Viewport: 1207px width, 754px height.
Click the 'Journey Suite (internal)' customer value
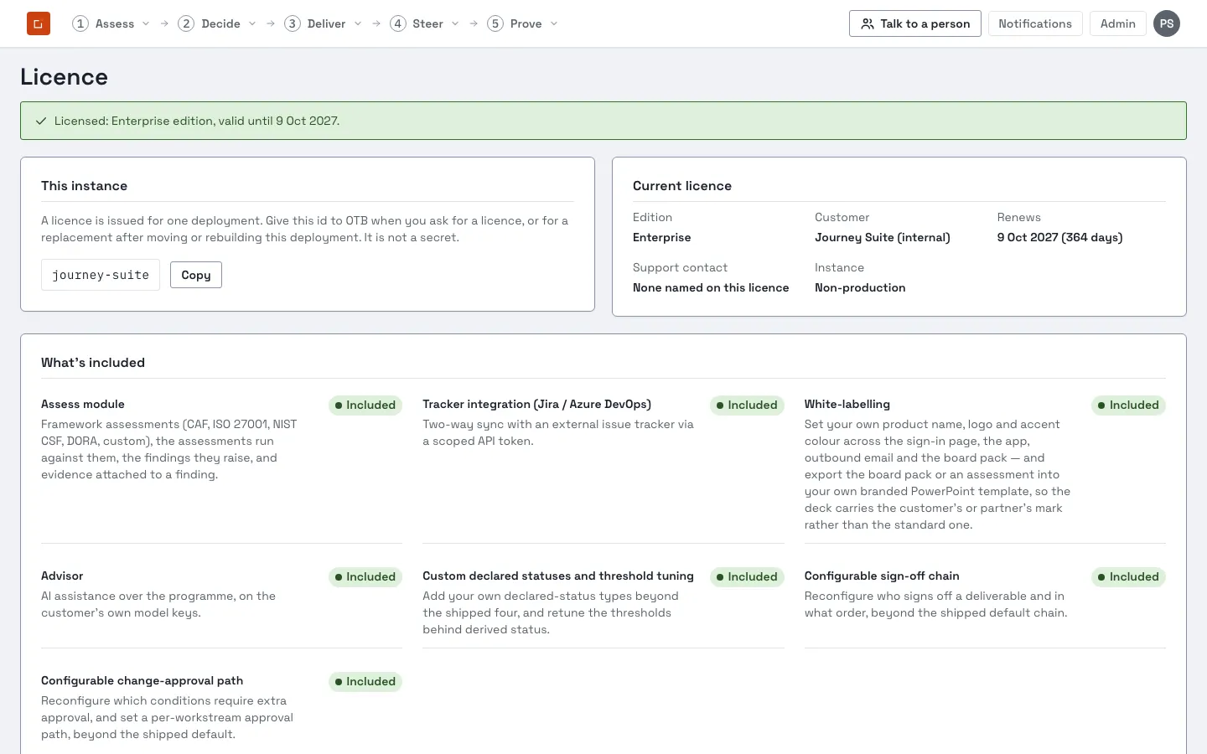click(883, 238)
